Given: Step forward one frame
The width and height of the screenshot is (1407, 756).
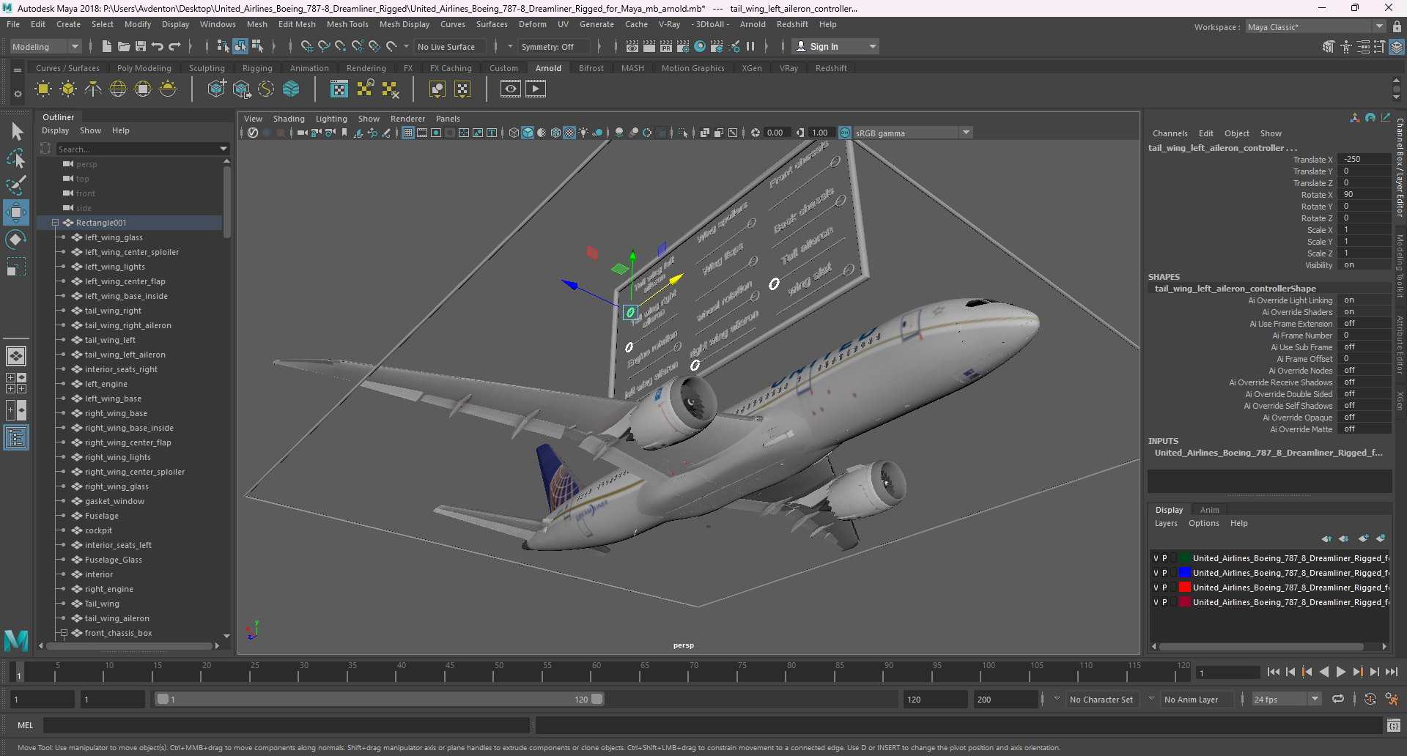Looking at the screenshot, I should 1374,672.
